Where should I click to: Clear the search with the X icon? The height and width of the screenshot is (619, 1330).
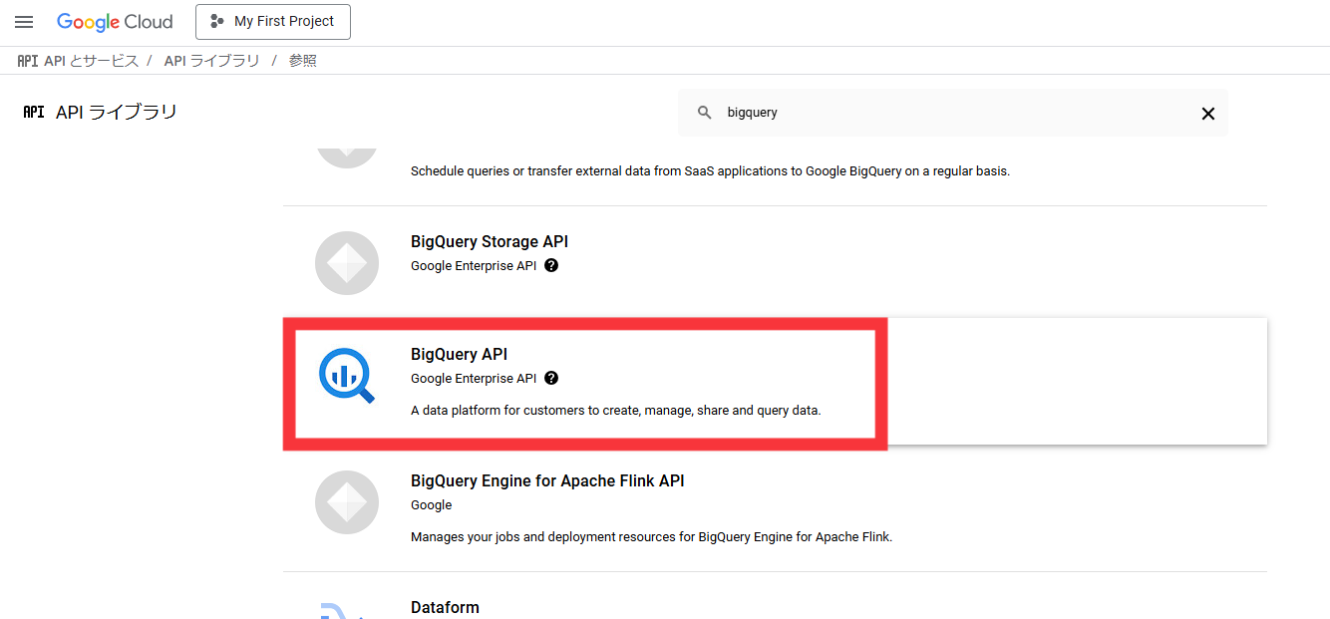pos(1208,114)
